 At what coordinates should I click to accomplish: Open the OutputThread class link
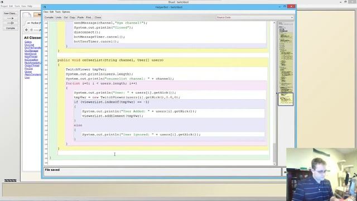tap(32, 66)
